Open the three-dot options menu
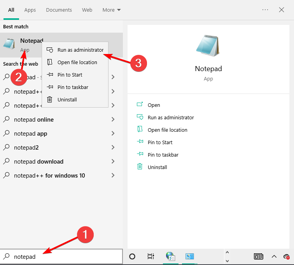Image resolution: width=294 pixels, height=265 pixels. pyautogui.click(x=265, y=10)
